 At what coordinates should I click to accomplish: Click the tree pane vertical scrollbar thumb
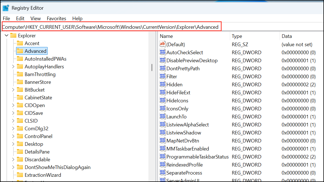(152, 67)
